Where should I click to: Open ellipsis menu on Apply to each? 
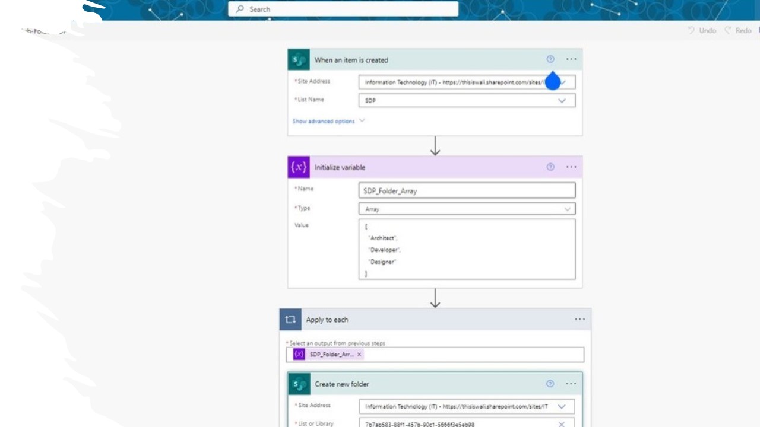point(579,320)
